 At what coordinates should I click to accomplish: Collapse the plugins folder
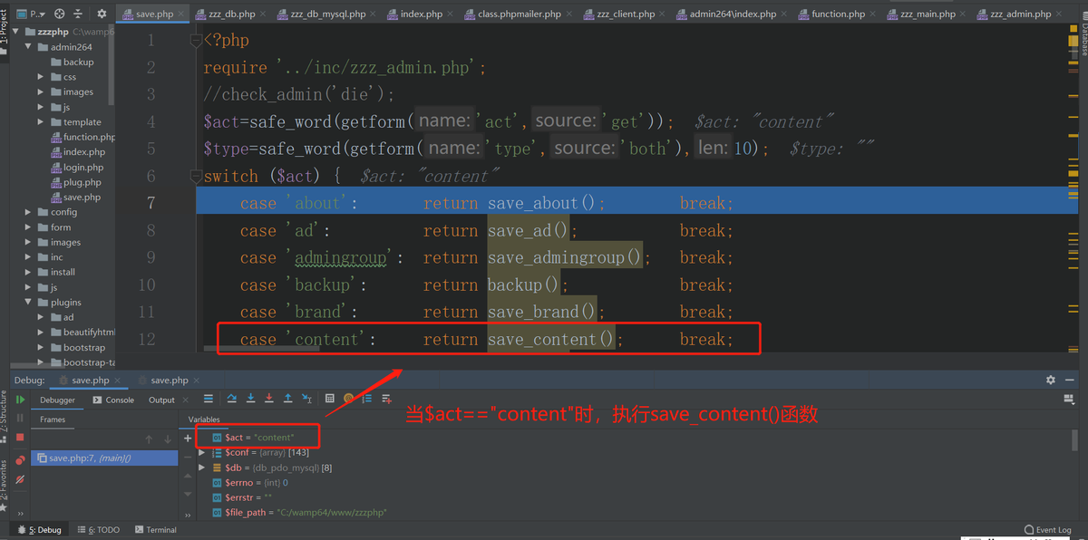(30, 303)
